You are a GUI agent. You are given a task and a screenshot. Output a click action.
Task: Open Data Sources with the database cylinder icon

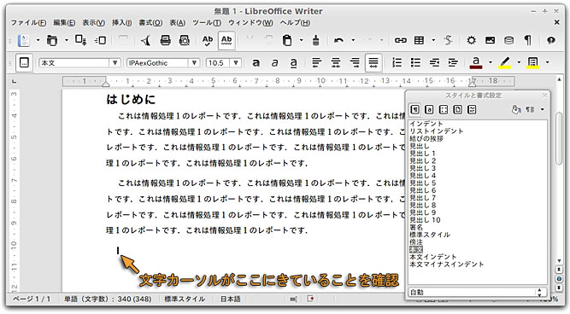[x=509, y=40]
